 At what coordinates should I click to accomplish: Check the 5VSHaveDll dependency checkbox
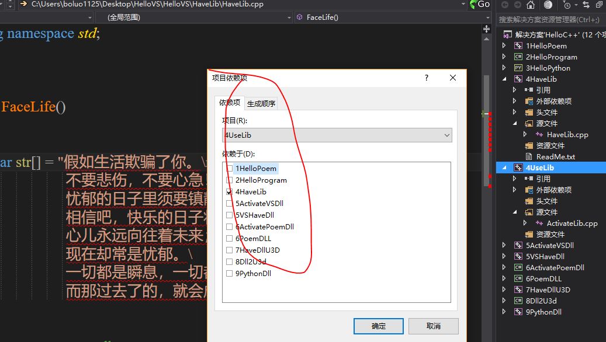pyautogui.click(x=229, y=215)
